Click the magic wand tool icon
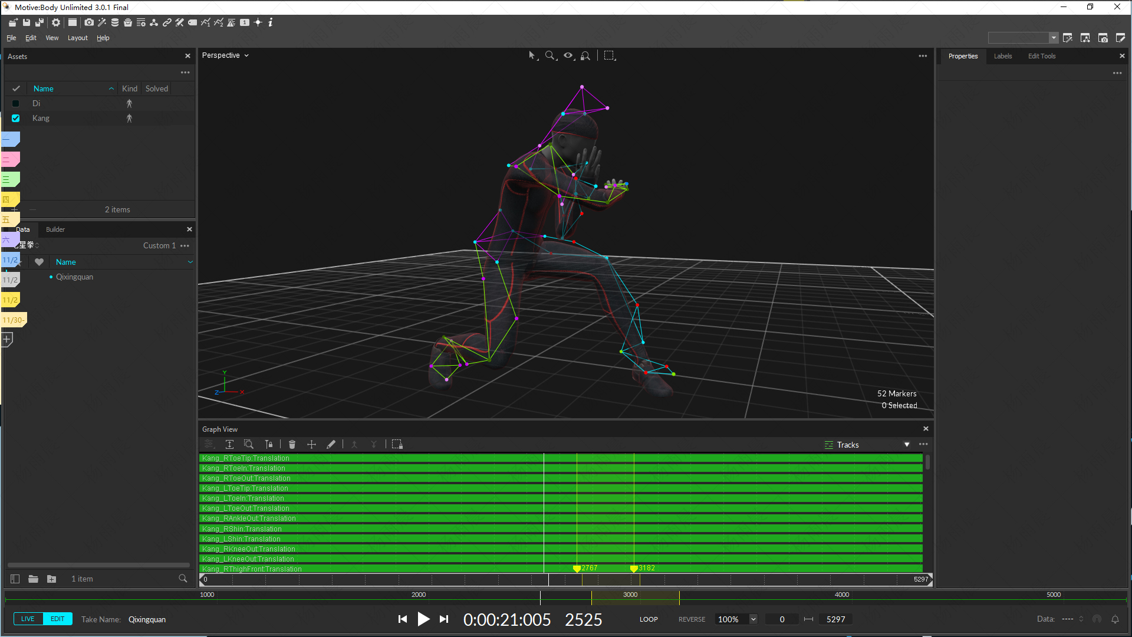Image resolution: width=1132 pixels, height=637 pixels. coord(102,22)
